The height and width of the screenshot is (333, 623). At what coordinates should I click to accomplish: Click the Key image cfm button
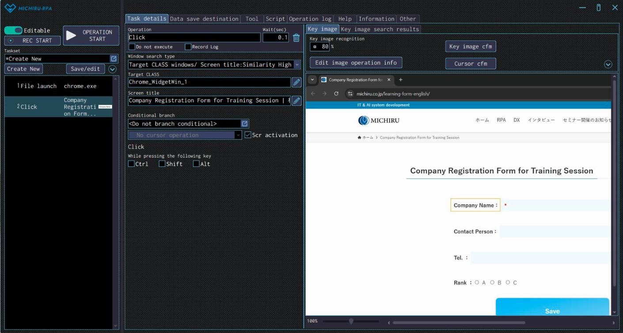click(471, 46)
